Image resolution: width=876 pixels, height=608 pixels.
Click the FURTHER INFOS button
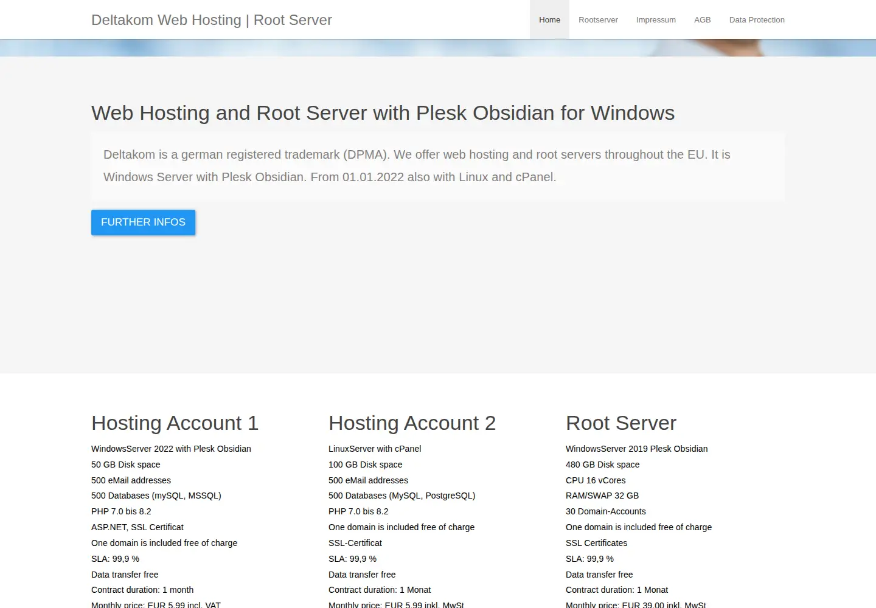pos(143,223)
